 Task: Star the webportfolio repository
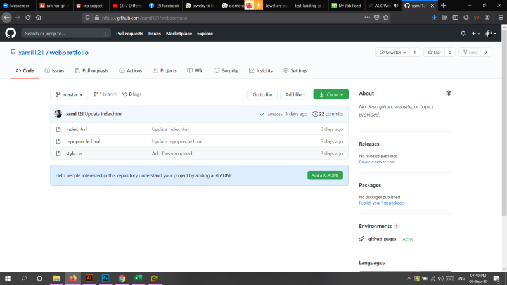435,53
